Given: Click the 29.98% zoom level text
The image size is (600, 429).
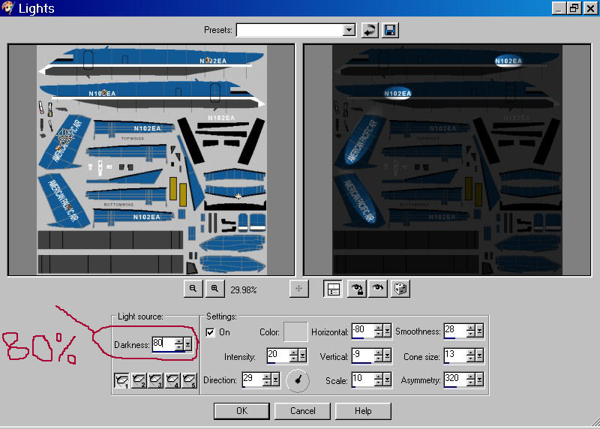Looking at the screenshot, I should [243, 289].
